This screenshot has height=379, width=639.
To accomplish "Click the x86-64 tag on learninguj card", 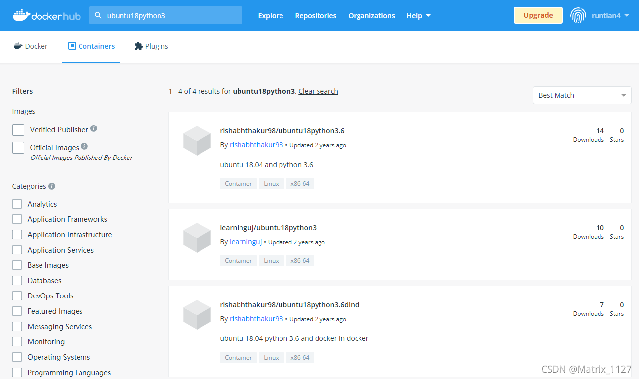I will tap(300, 260).
